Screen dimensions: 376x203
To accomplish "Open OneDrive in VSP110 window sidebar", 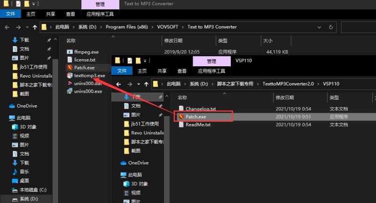I will pyautogui.click(x=134, y=163).
